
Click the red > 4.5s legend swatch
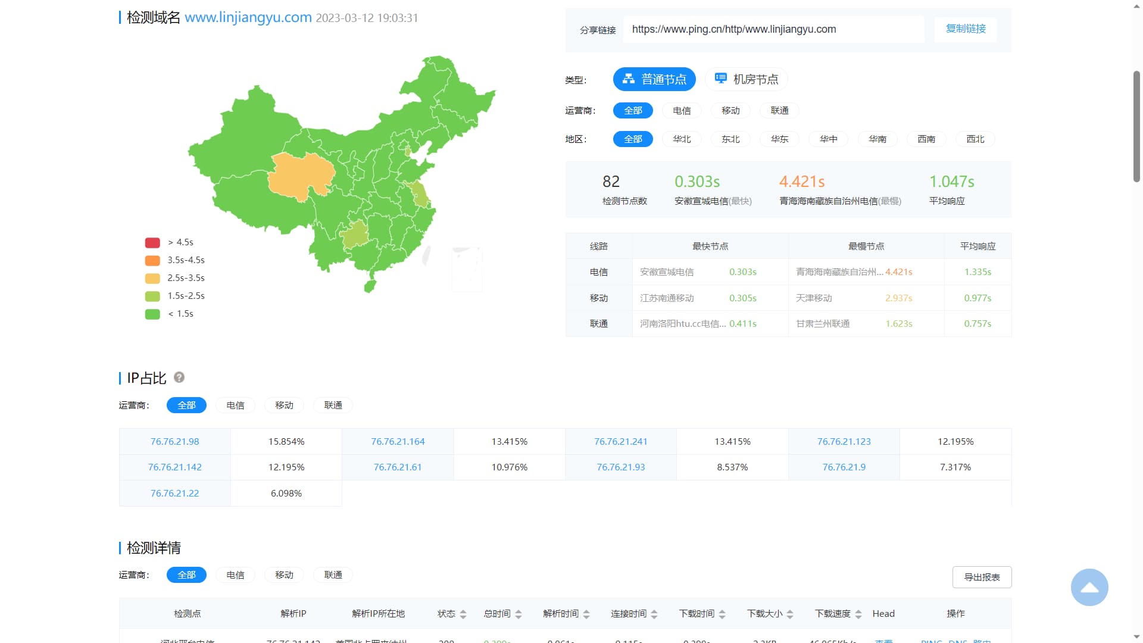152,242
